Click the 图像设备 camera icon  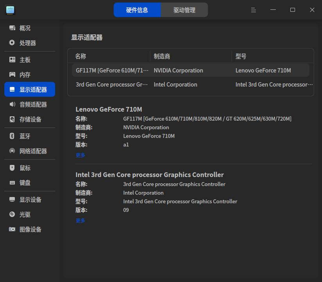click(x=12, y=229)
